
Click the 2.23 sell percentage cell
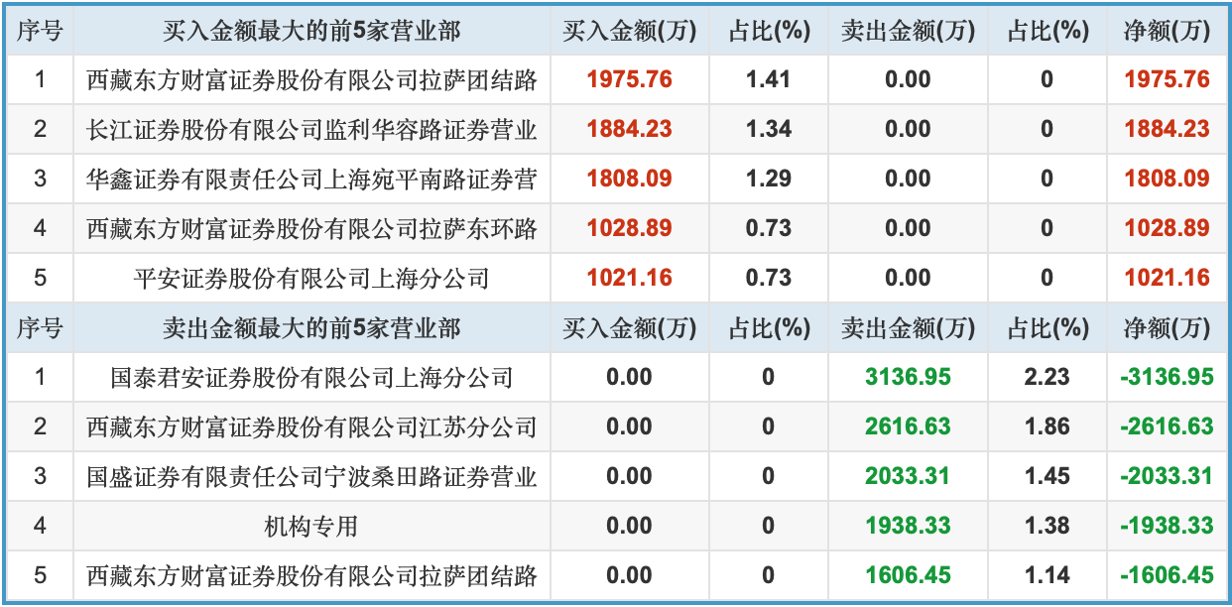click(1047, 377)
